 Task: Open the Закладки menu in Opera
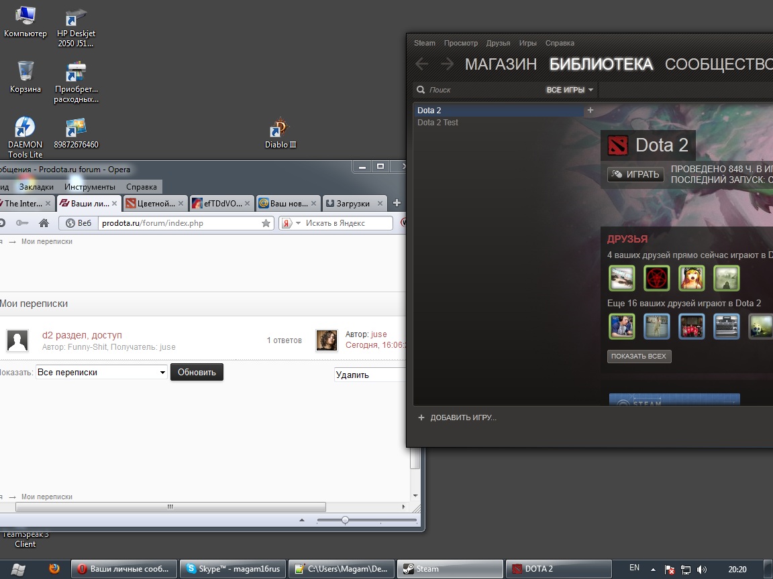point(36,186)
